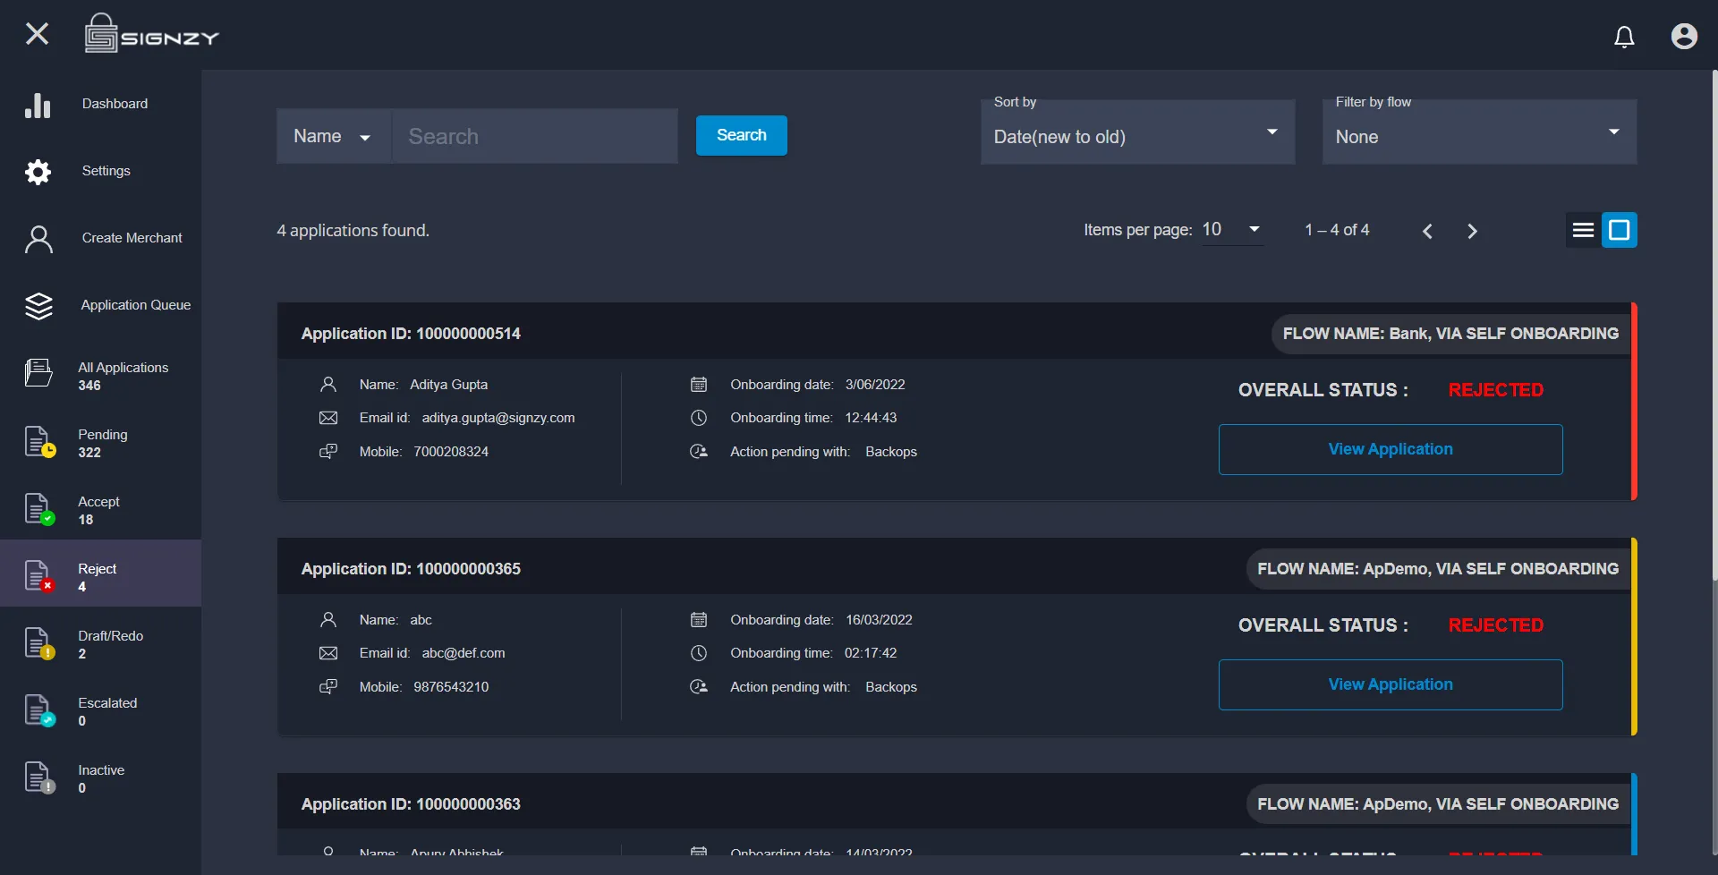Open notifications bell

click(x=1624, y=36)
